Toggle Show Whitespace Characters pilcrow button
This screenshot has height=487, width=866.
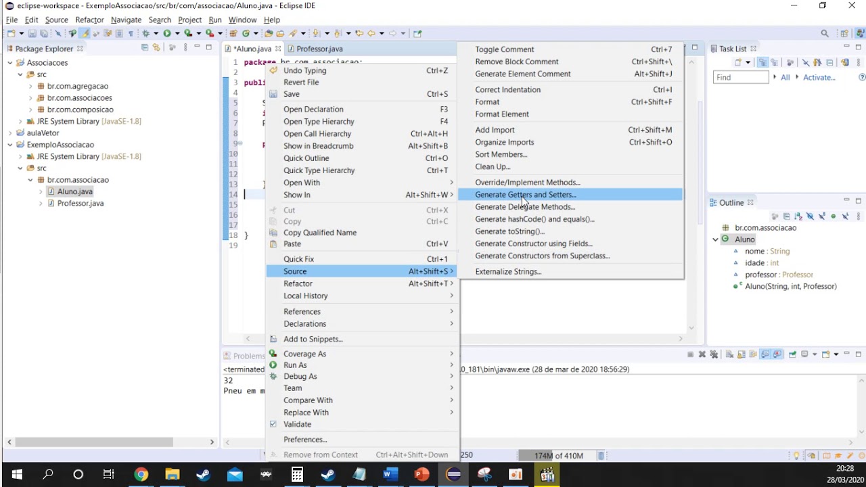click(x=131, y=33)
